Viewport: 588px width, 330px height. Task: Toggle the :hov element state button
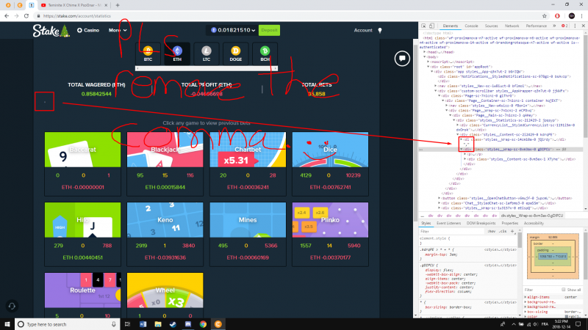click(491, 231)
